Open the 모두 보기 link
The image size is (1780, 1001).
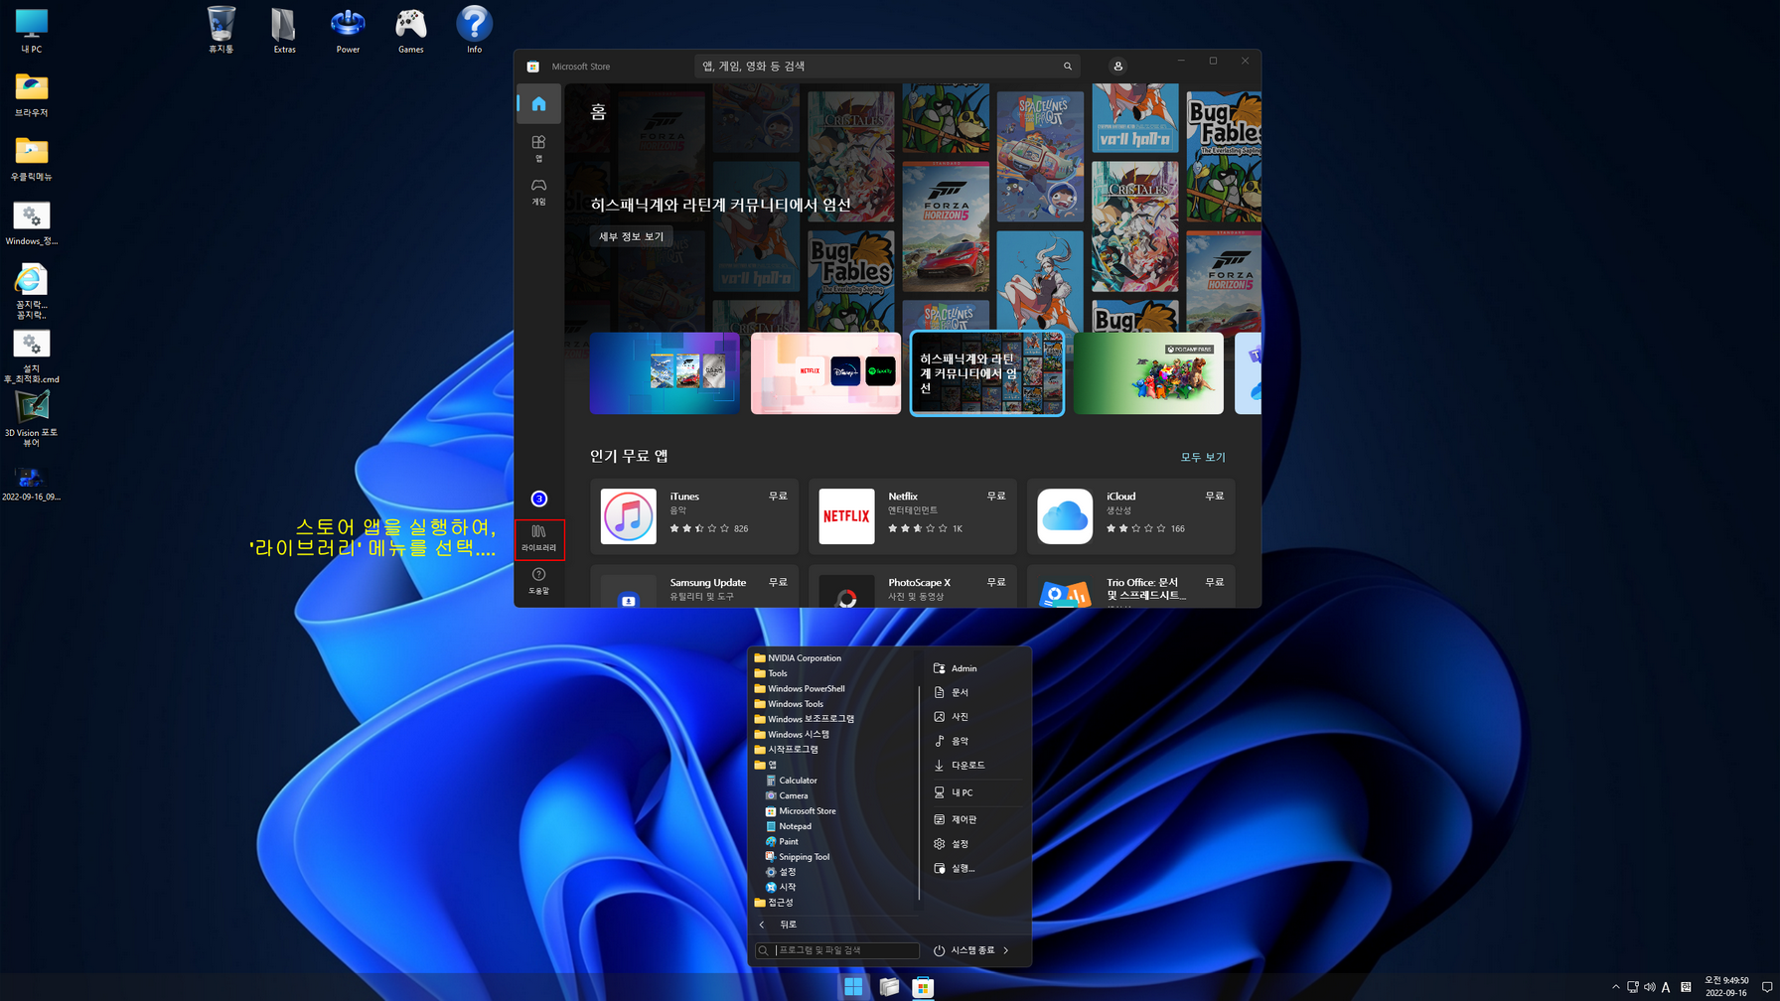click(x=1203, y=457)
